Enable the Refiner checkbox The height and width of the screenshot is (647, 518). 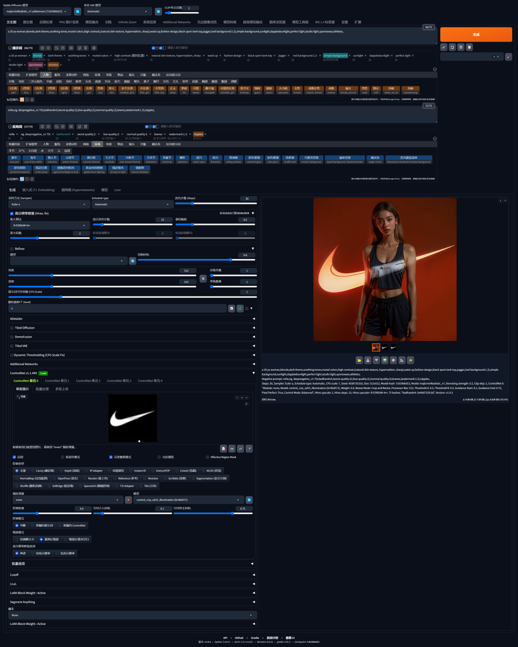pyautogui.click(x=12, y=249)
